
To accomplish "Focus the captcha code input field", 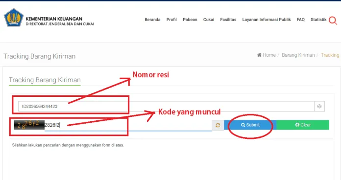I will (128, 125).
